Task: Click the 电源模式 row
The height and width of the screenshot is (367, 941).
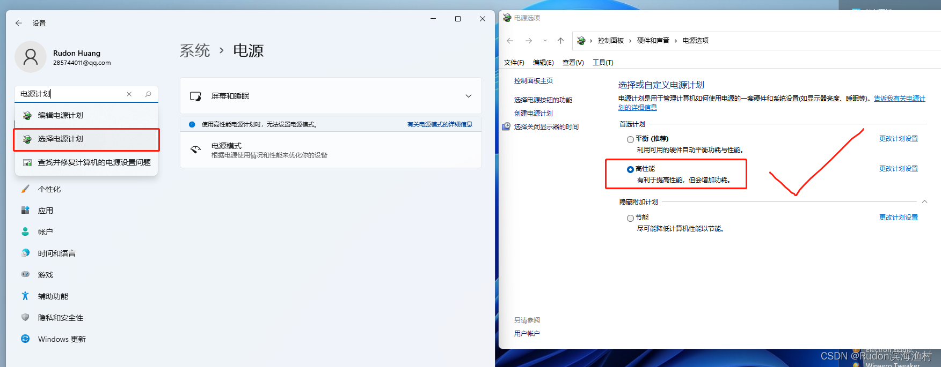Action: (x=331, y=150)
